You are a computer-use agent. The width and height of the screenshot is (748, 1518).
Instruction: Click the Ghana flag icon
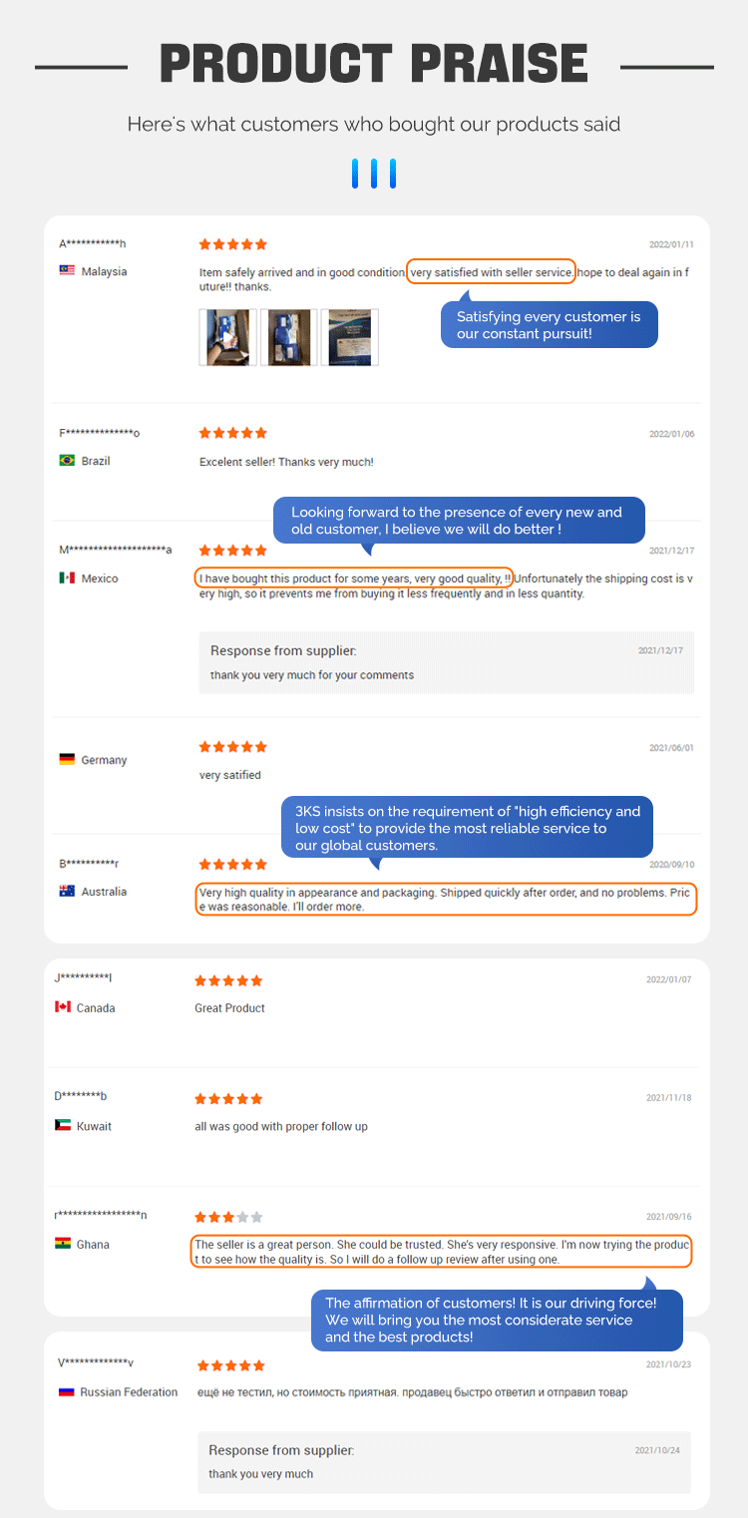coord(63,1245)
